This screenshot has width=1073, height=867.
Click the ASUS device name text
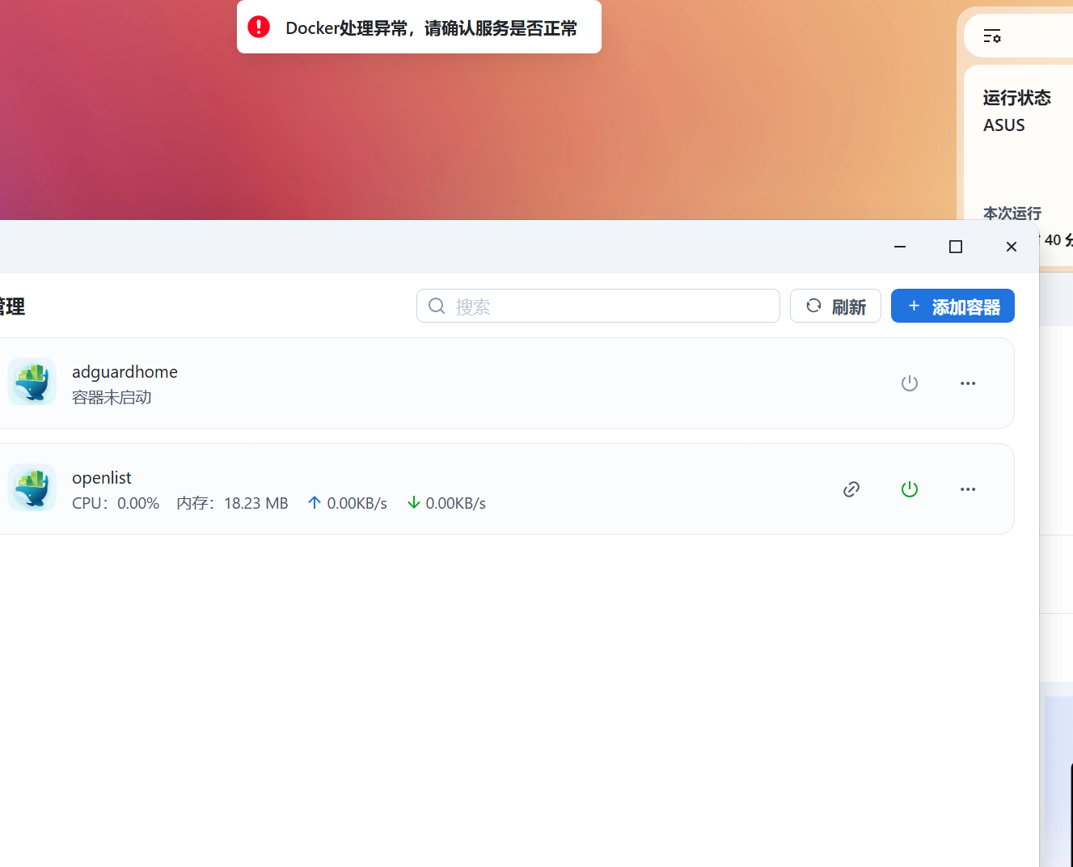tap(1004, 125)
